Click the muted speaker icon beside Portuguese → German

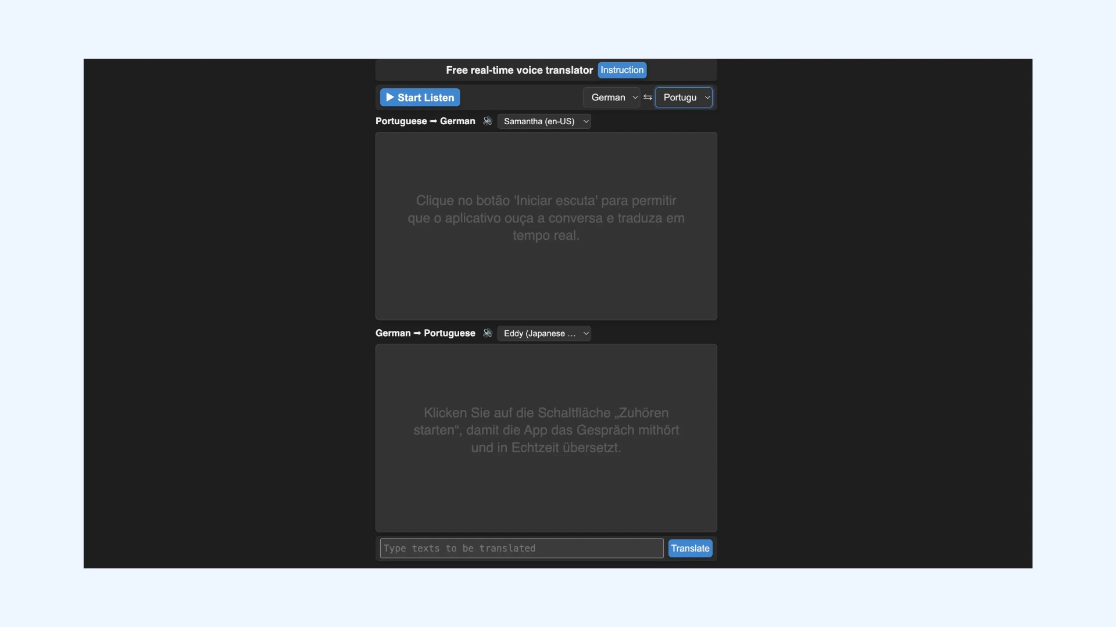[x=488, y=121]
